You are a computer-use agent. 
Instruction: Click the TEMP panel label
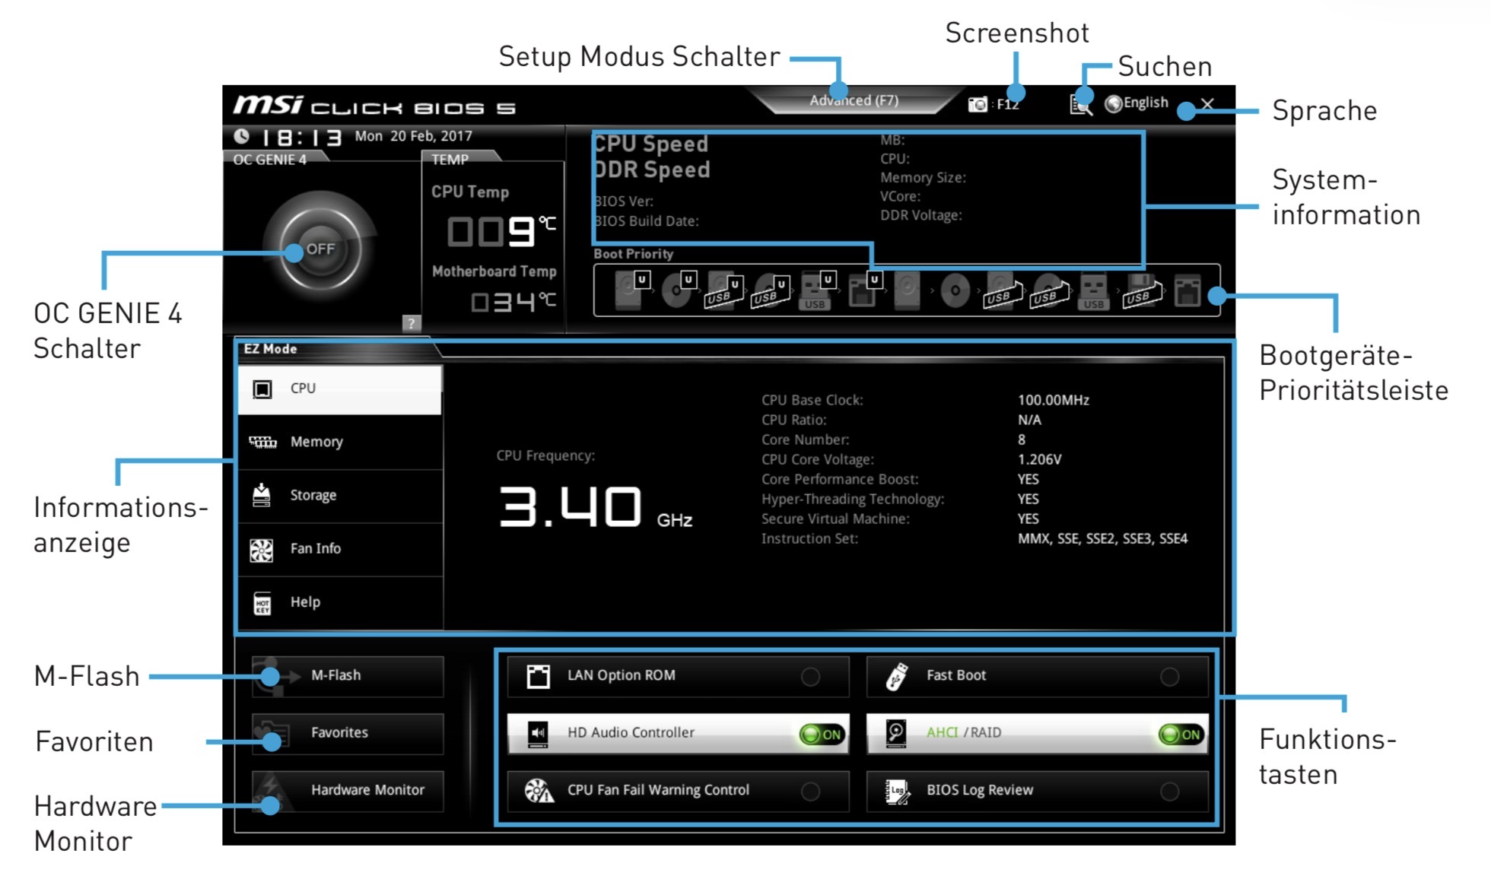pos(450,160)
